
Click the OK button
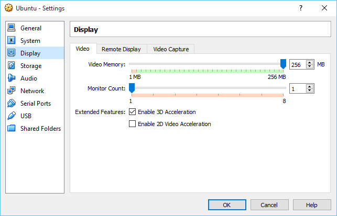(x=227, y=205)
